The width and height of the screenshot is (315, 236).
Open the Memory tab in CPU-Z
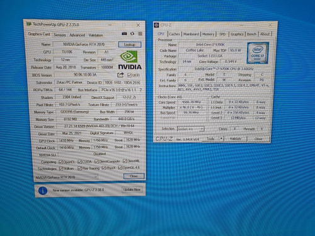(x=208, y=34)
